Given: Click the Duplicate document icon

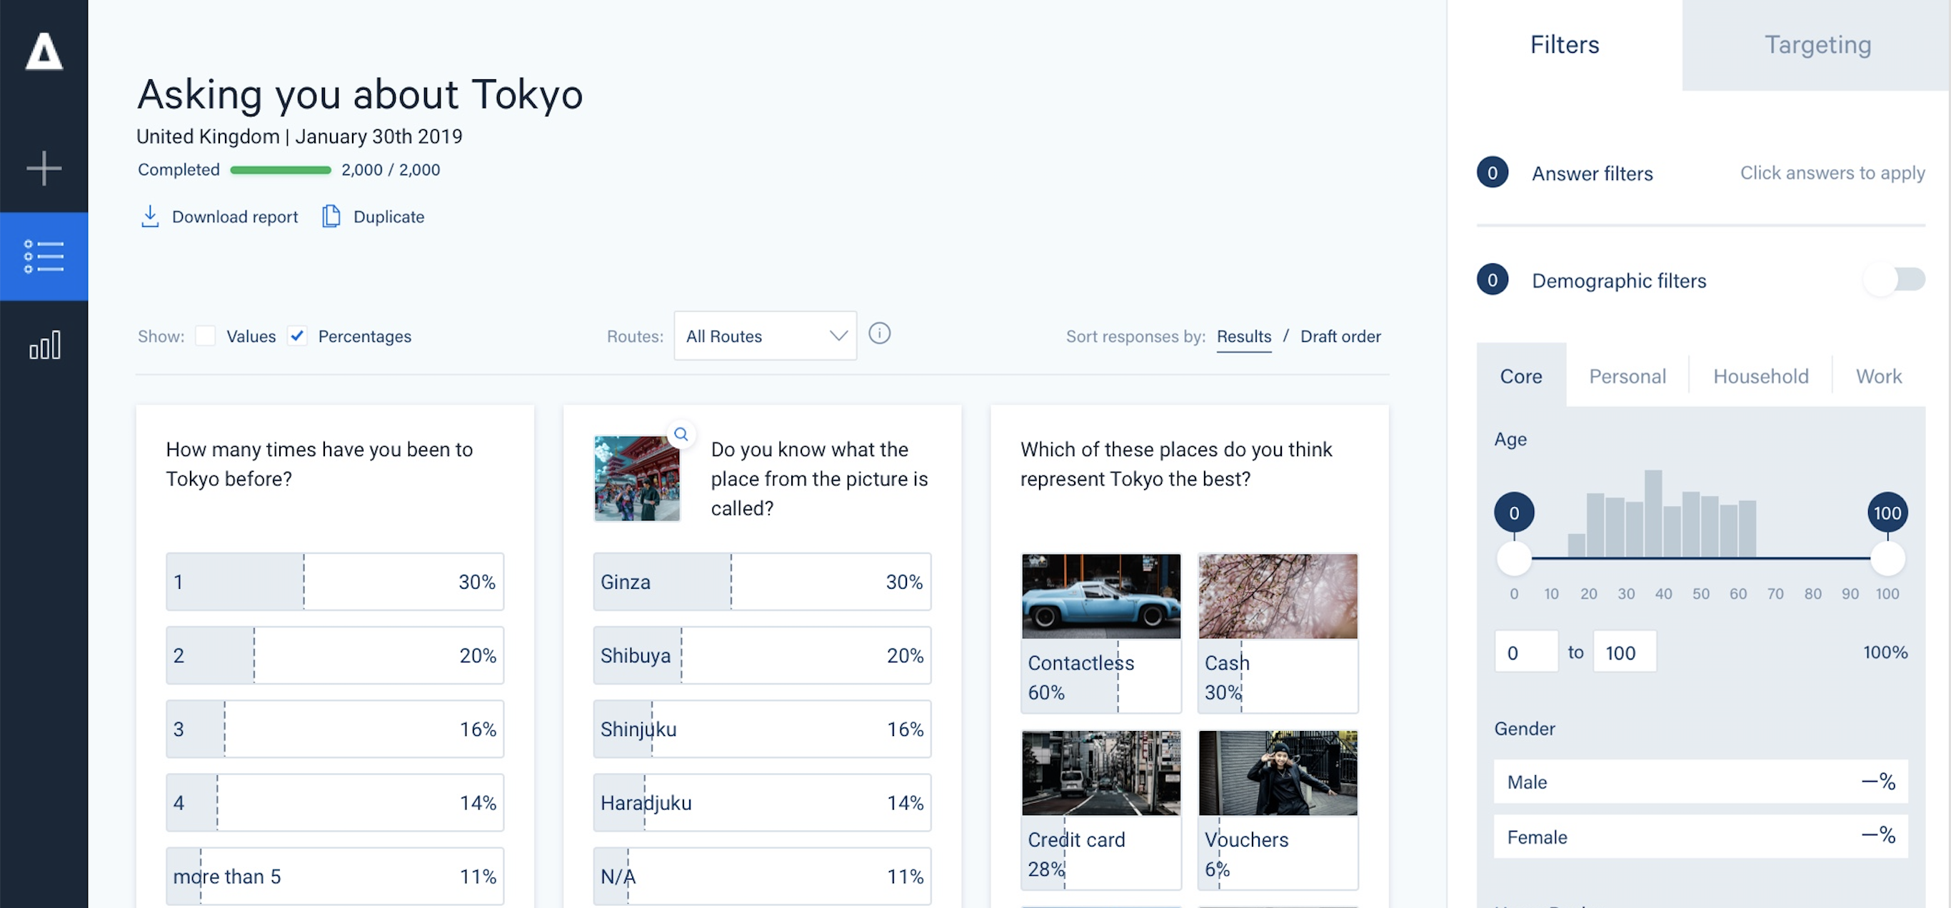Looking at the screenshot, I should [331, 216].
